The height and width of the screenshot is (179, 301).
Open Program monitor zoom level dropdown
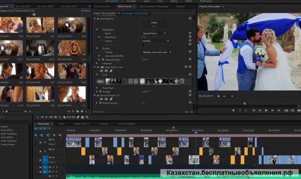(228, 96)
